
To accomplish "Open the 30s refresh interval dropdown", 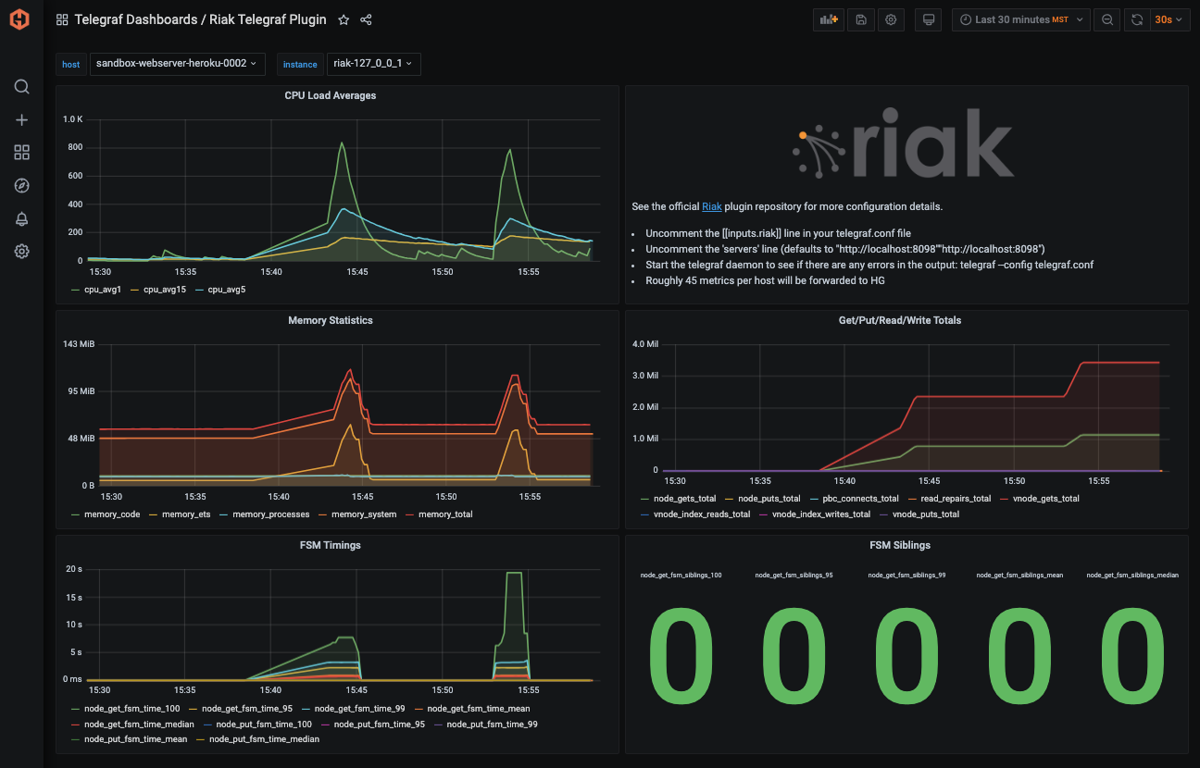I will click(x=1169, y=19).
